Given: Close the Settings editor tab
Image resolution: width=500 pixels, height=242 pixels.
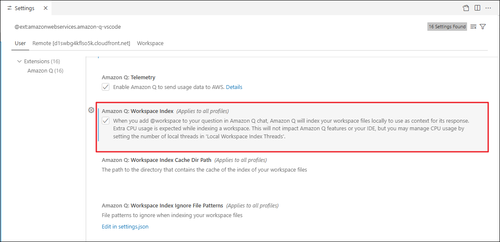Looking at the screenshot, I should coord(46,8).
